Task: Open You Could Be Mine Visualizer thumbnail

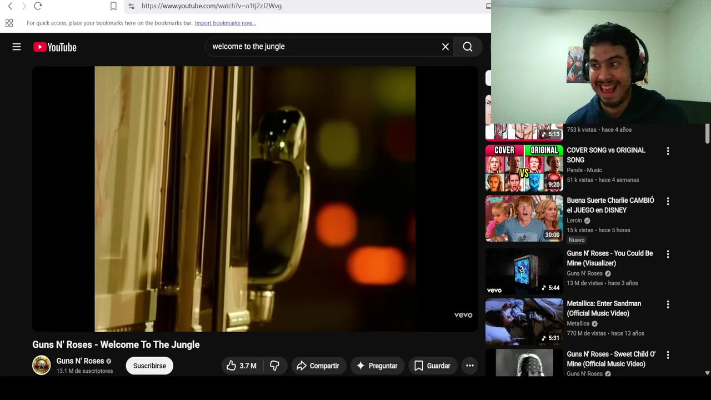Action: click(x=524, y=272)
